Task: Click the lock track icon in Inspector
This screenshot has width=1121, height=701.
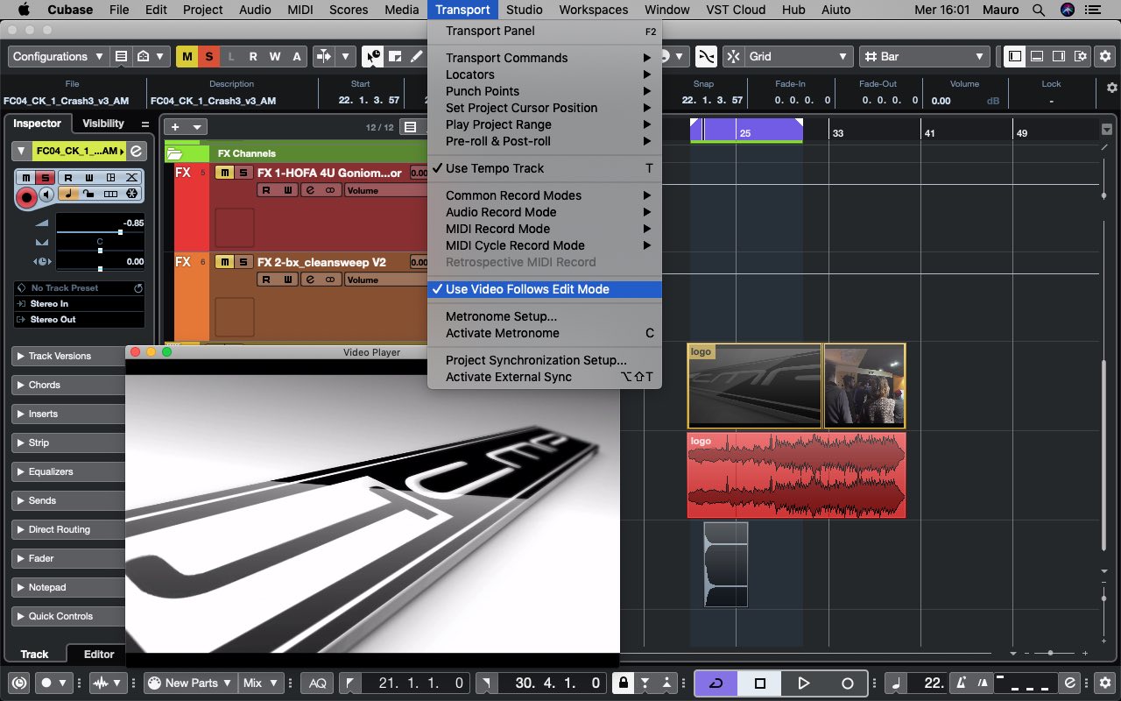Action: (x=89, y=194)
